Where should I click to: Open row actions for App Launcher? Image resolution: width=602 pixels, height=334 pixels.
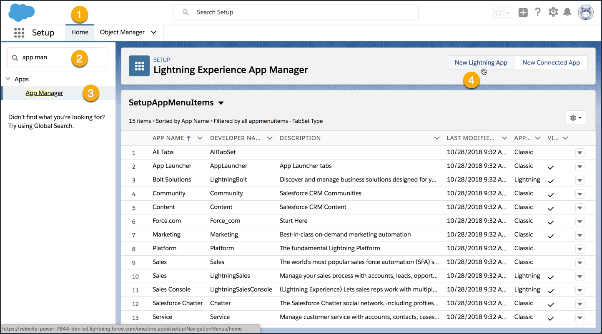[x=579, y=167]
